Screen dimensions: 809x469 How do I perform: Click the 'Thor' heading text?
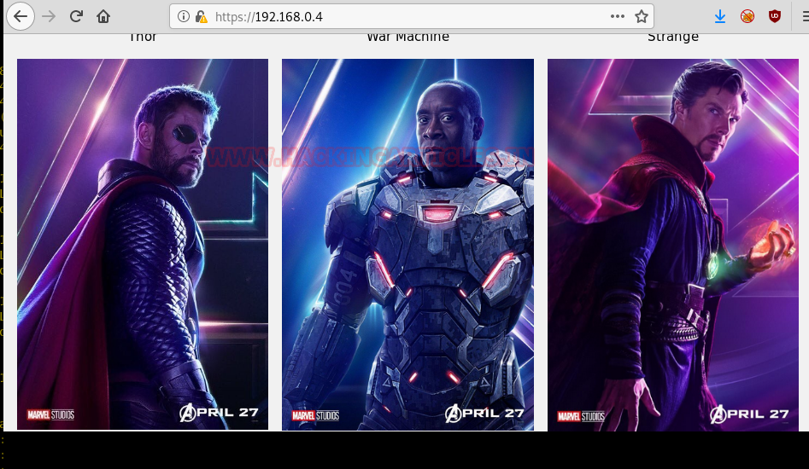click(x=143, y=37)
